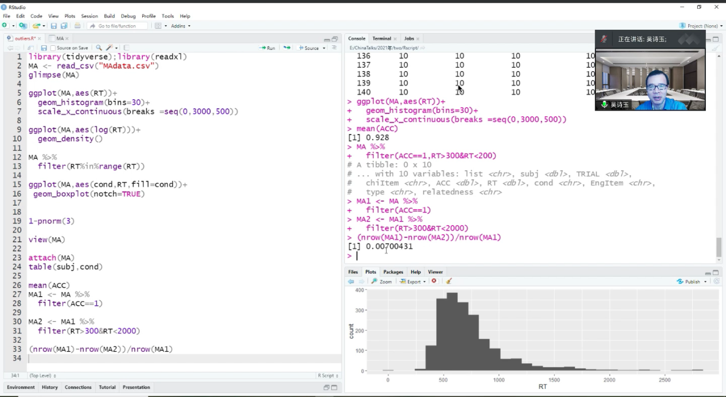Click the print icon in main toolbar
726x397 pixels.
click(77, 26)
